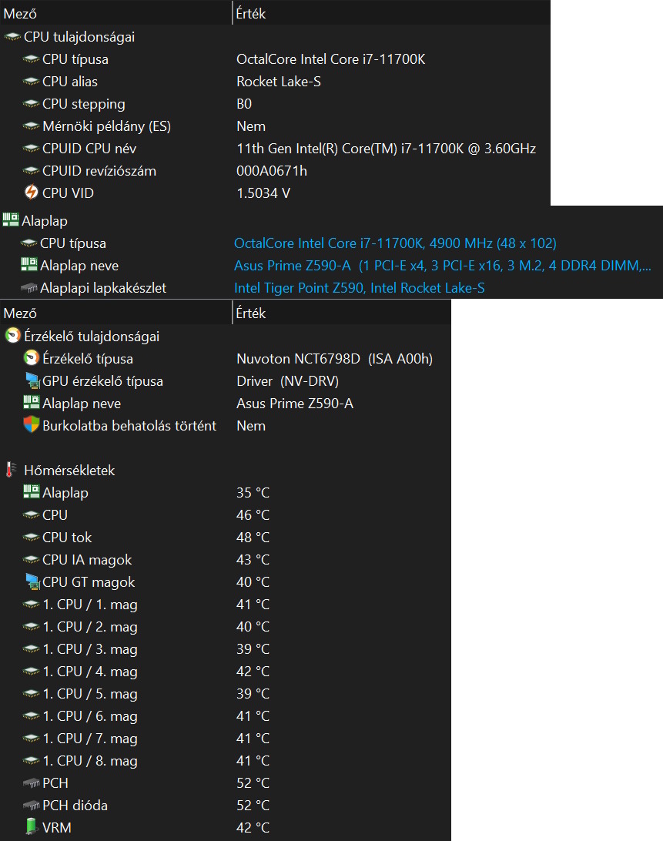Click the GPU érzékelő típusa monitor icon

point(32,380)
